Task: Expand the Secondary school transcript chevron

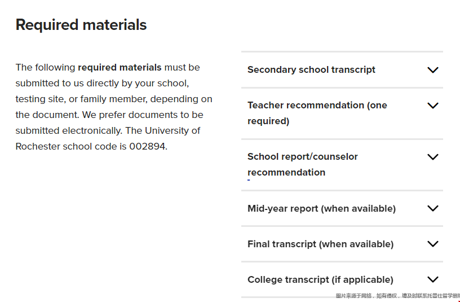Action: (432, 70)
